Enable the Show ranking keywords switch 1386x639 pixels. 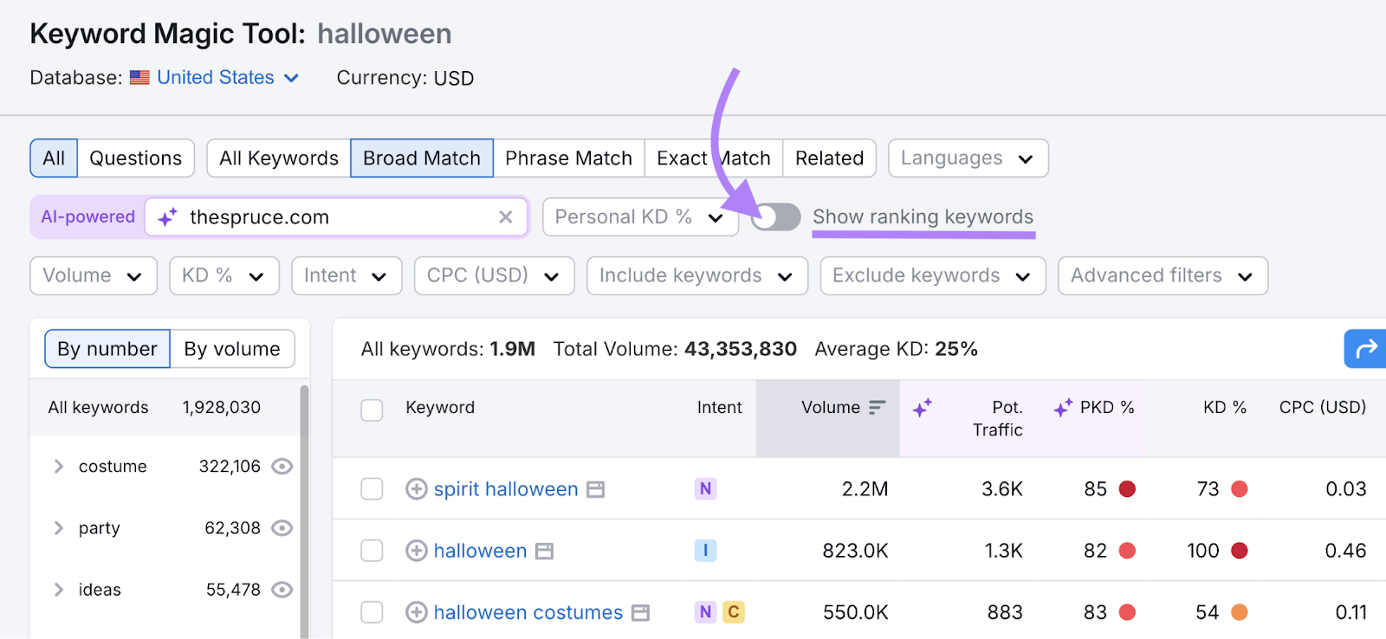(x=775, y=217)
